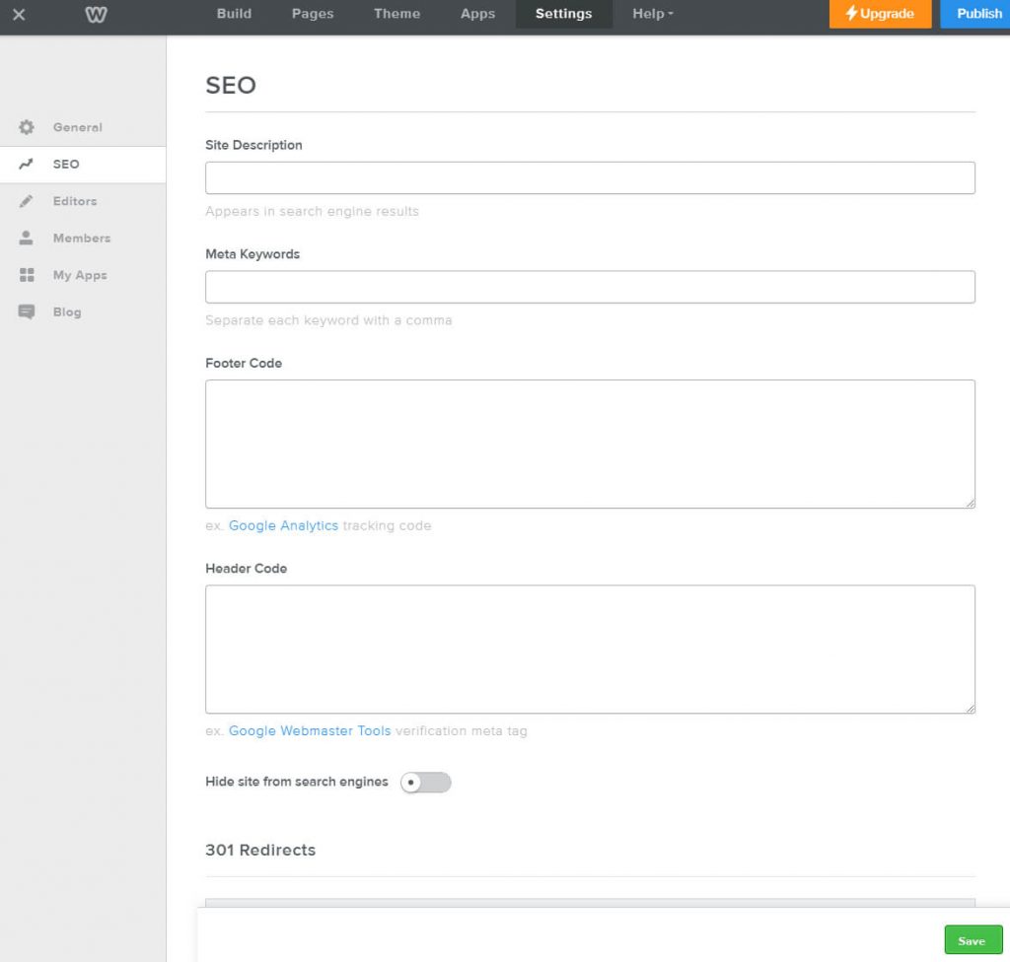1010x962 pixels.
Task: Open Members via the person icon
Action: (29, 238)
